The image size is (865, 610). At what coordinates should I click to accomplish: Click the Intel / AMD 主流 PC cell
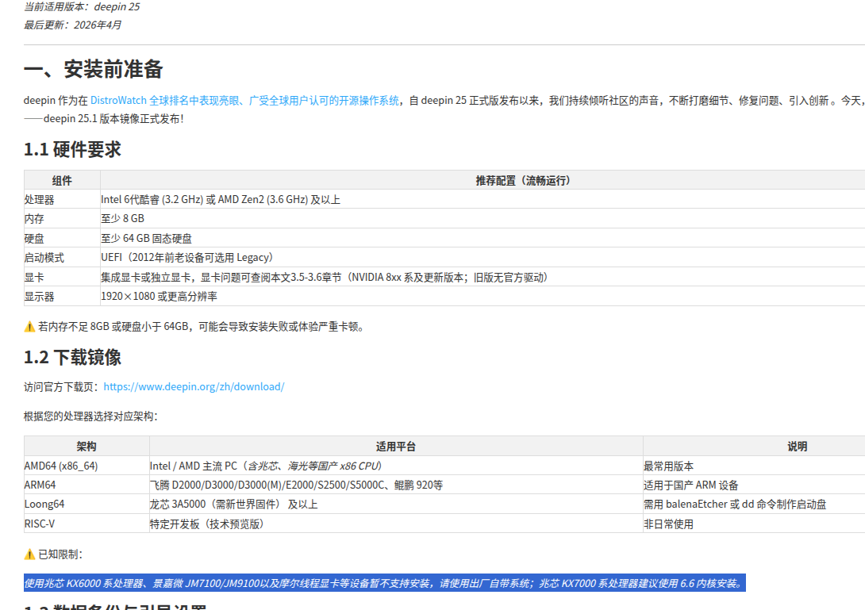pyautogui.click(x=396, y=466)
